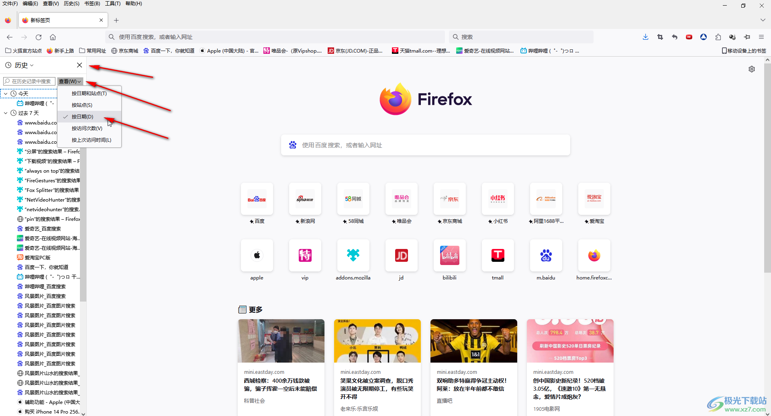Click the 在历史记录中搜索 field
The height and width of the screenshot is (416, 771).
tap(29, 81)
